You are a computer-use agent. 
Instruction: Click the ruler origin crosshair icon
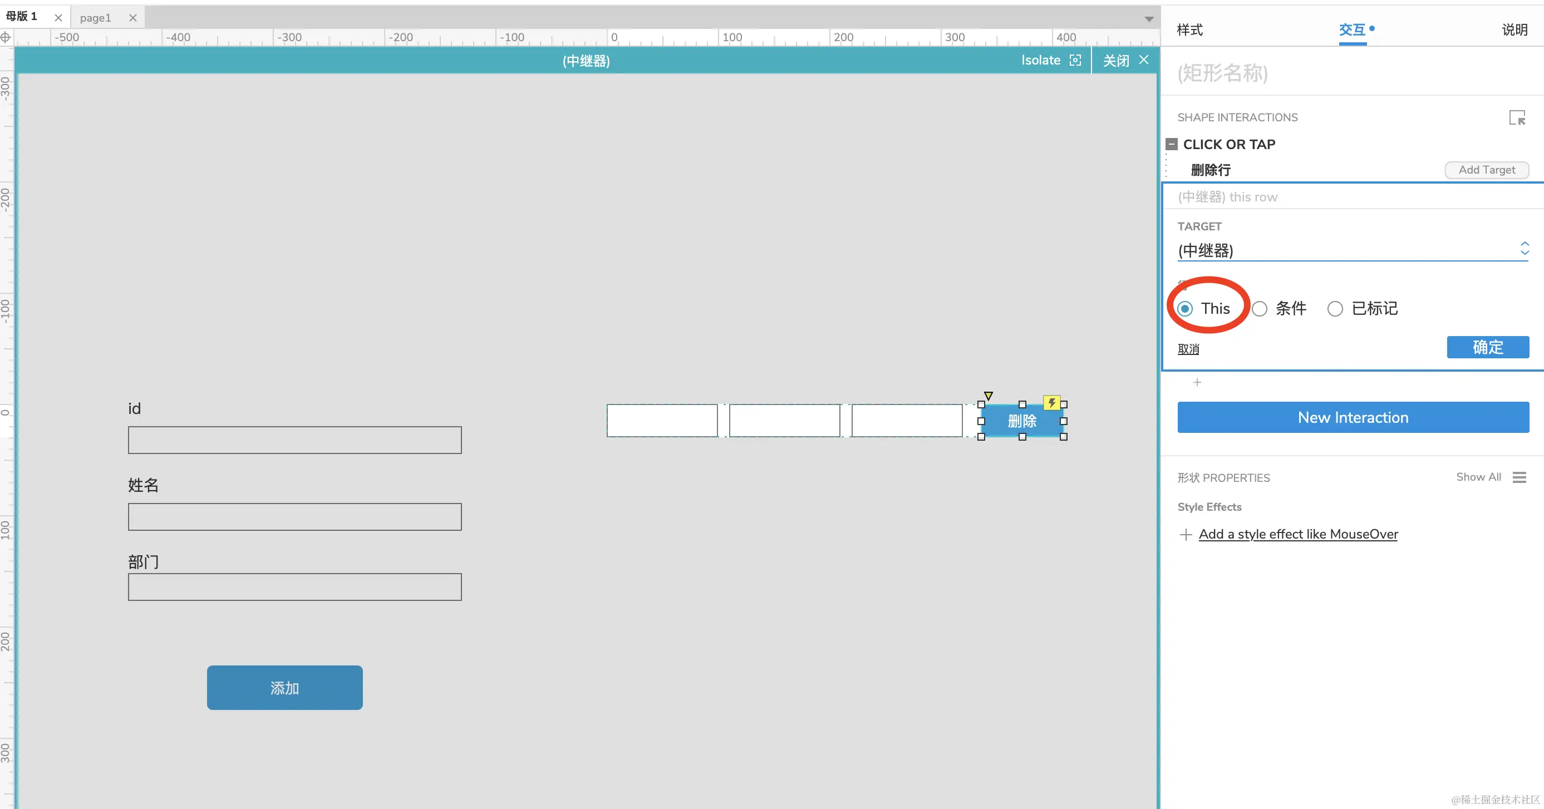tap(6, 38)
